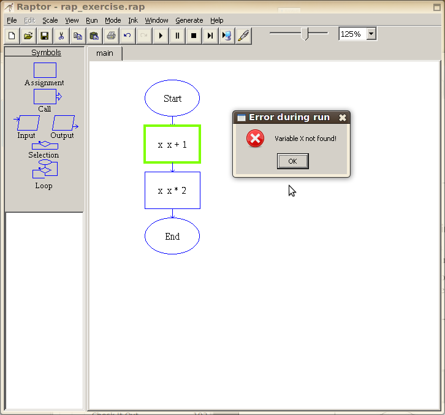Screen dimensions: 445x415
Task: Switch to the main tab
Action: click(105, 53)
